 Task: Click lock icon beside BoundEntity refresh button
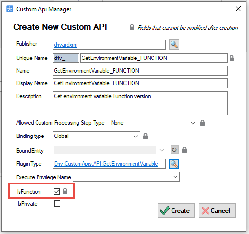click(x=184, y=150)
